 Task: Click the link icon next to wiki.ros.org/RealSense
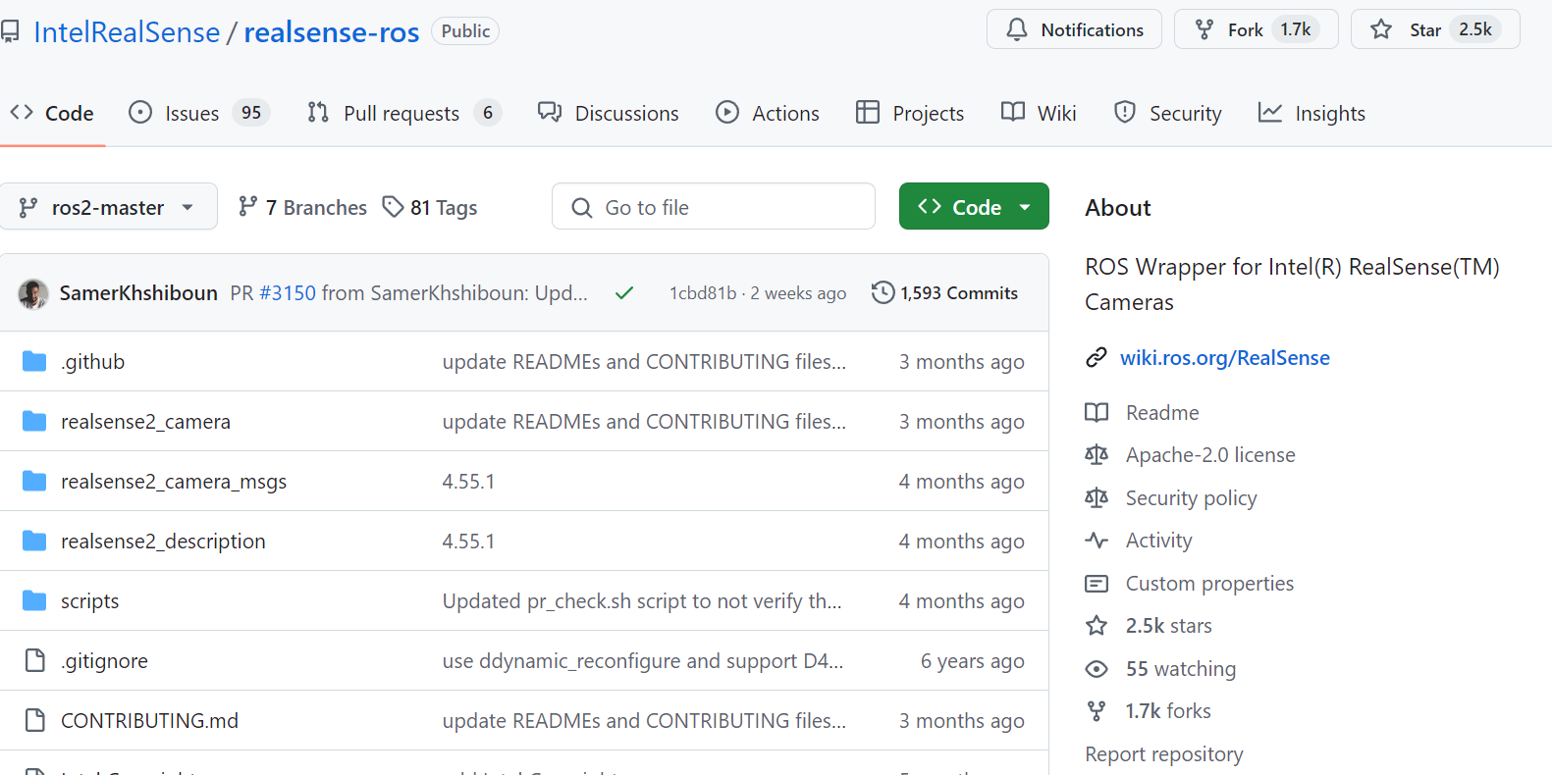(1097, 358)
